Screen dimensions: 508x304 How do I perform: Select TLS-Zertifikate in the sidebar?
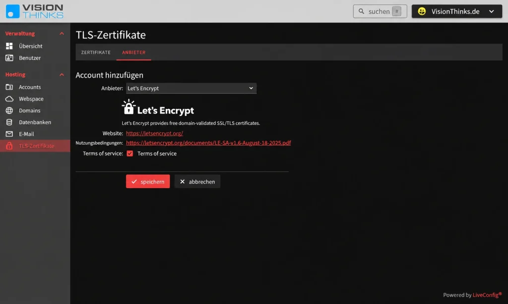coord(35,146)
